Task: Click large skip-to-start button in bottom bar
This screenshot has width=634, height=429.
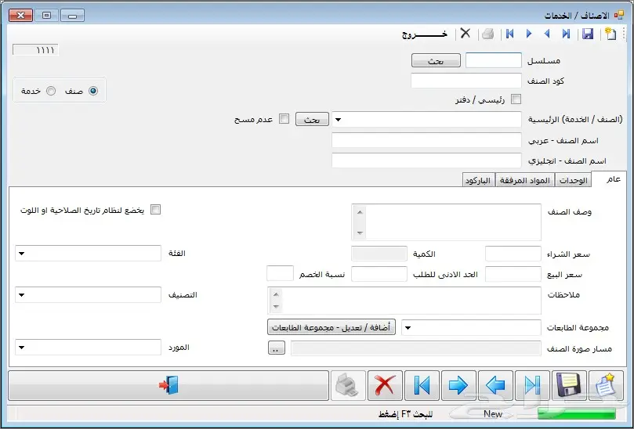Action: [x=422, y=385]
